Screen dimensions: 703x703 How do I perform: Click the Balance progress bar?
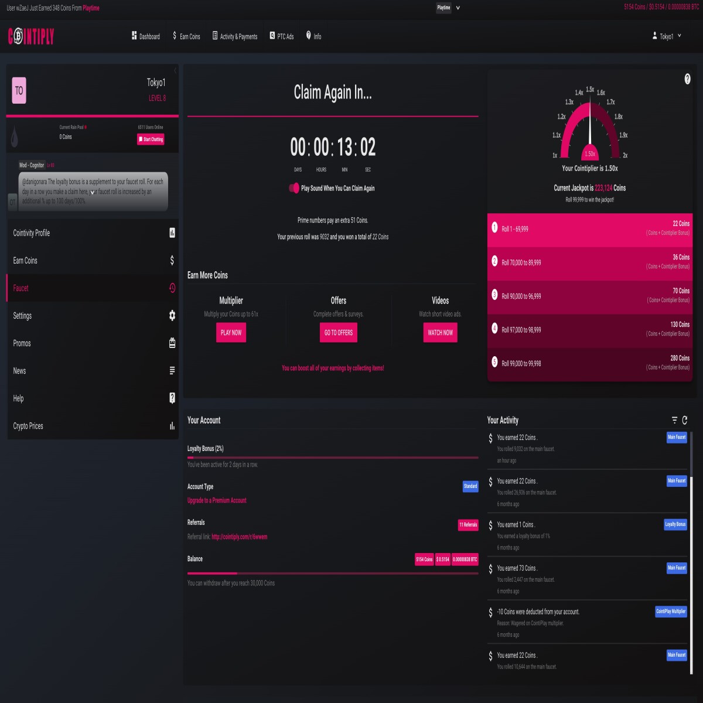333,573
